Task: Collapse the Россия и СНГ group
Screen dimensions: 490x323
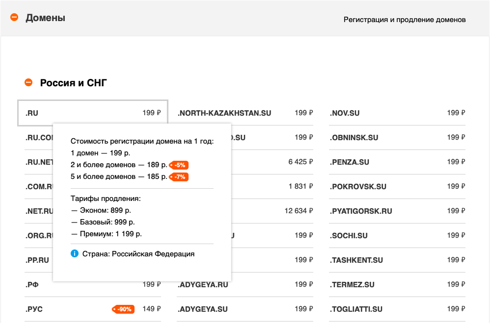Action: coord(28,82)
